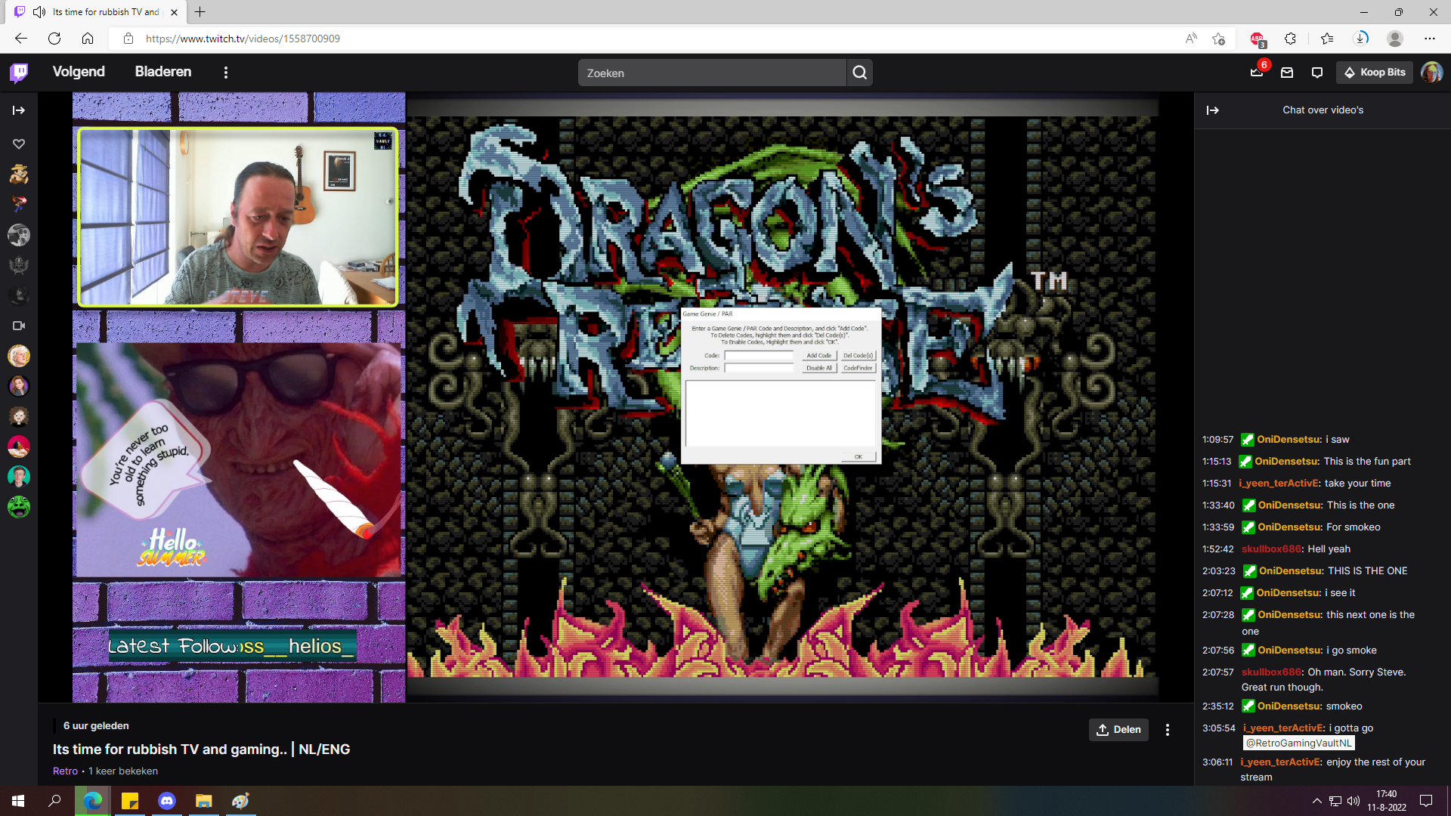Click skullbox686 username at 1:52:42
This screenshot has height=816, width=1451.
(1272, 549)
